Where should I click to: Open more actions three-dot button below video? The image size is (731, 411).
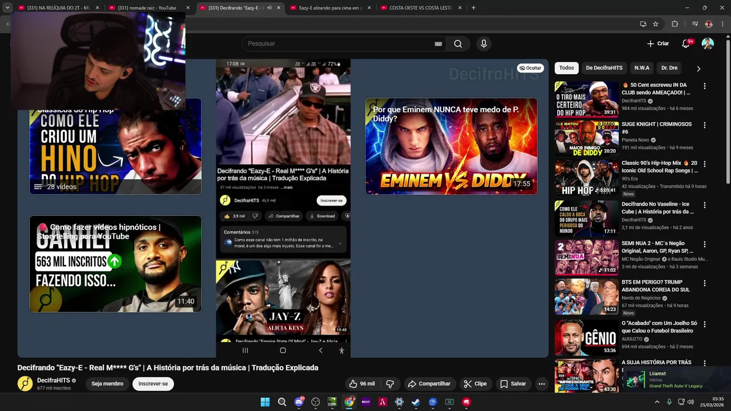click(x=541, y=384)
